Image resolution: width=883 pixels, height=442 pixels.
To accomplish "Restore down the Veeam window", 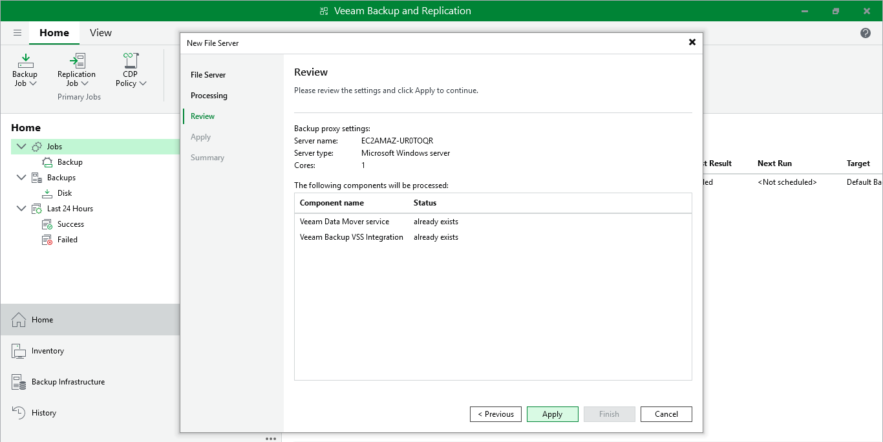I will pos(836,11).
